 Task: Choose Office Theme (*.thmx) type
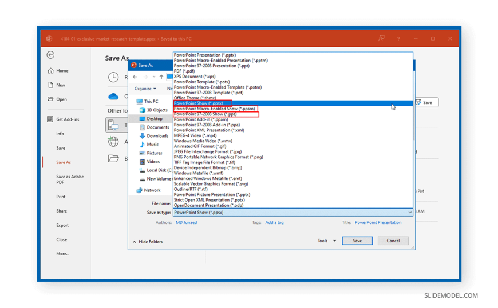pyautogui.click(x=293, y=98)
